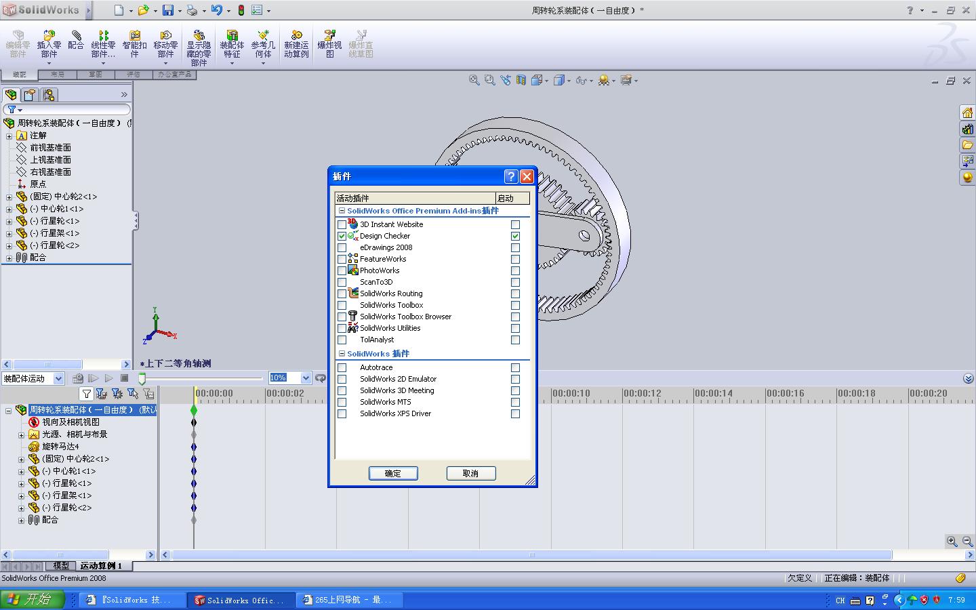Cancel the add-ins dialog with 取消

pyautogui.click(x=471, y=473)
